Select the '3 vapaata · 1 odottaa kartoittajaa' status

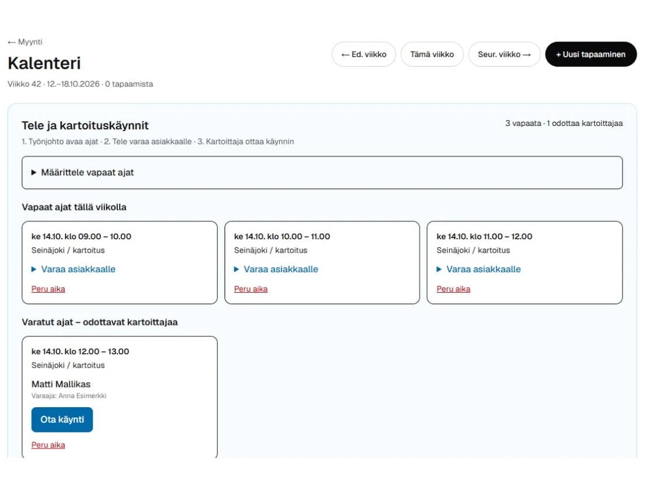564,123
